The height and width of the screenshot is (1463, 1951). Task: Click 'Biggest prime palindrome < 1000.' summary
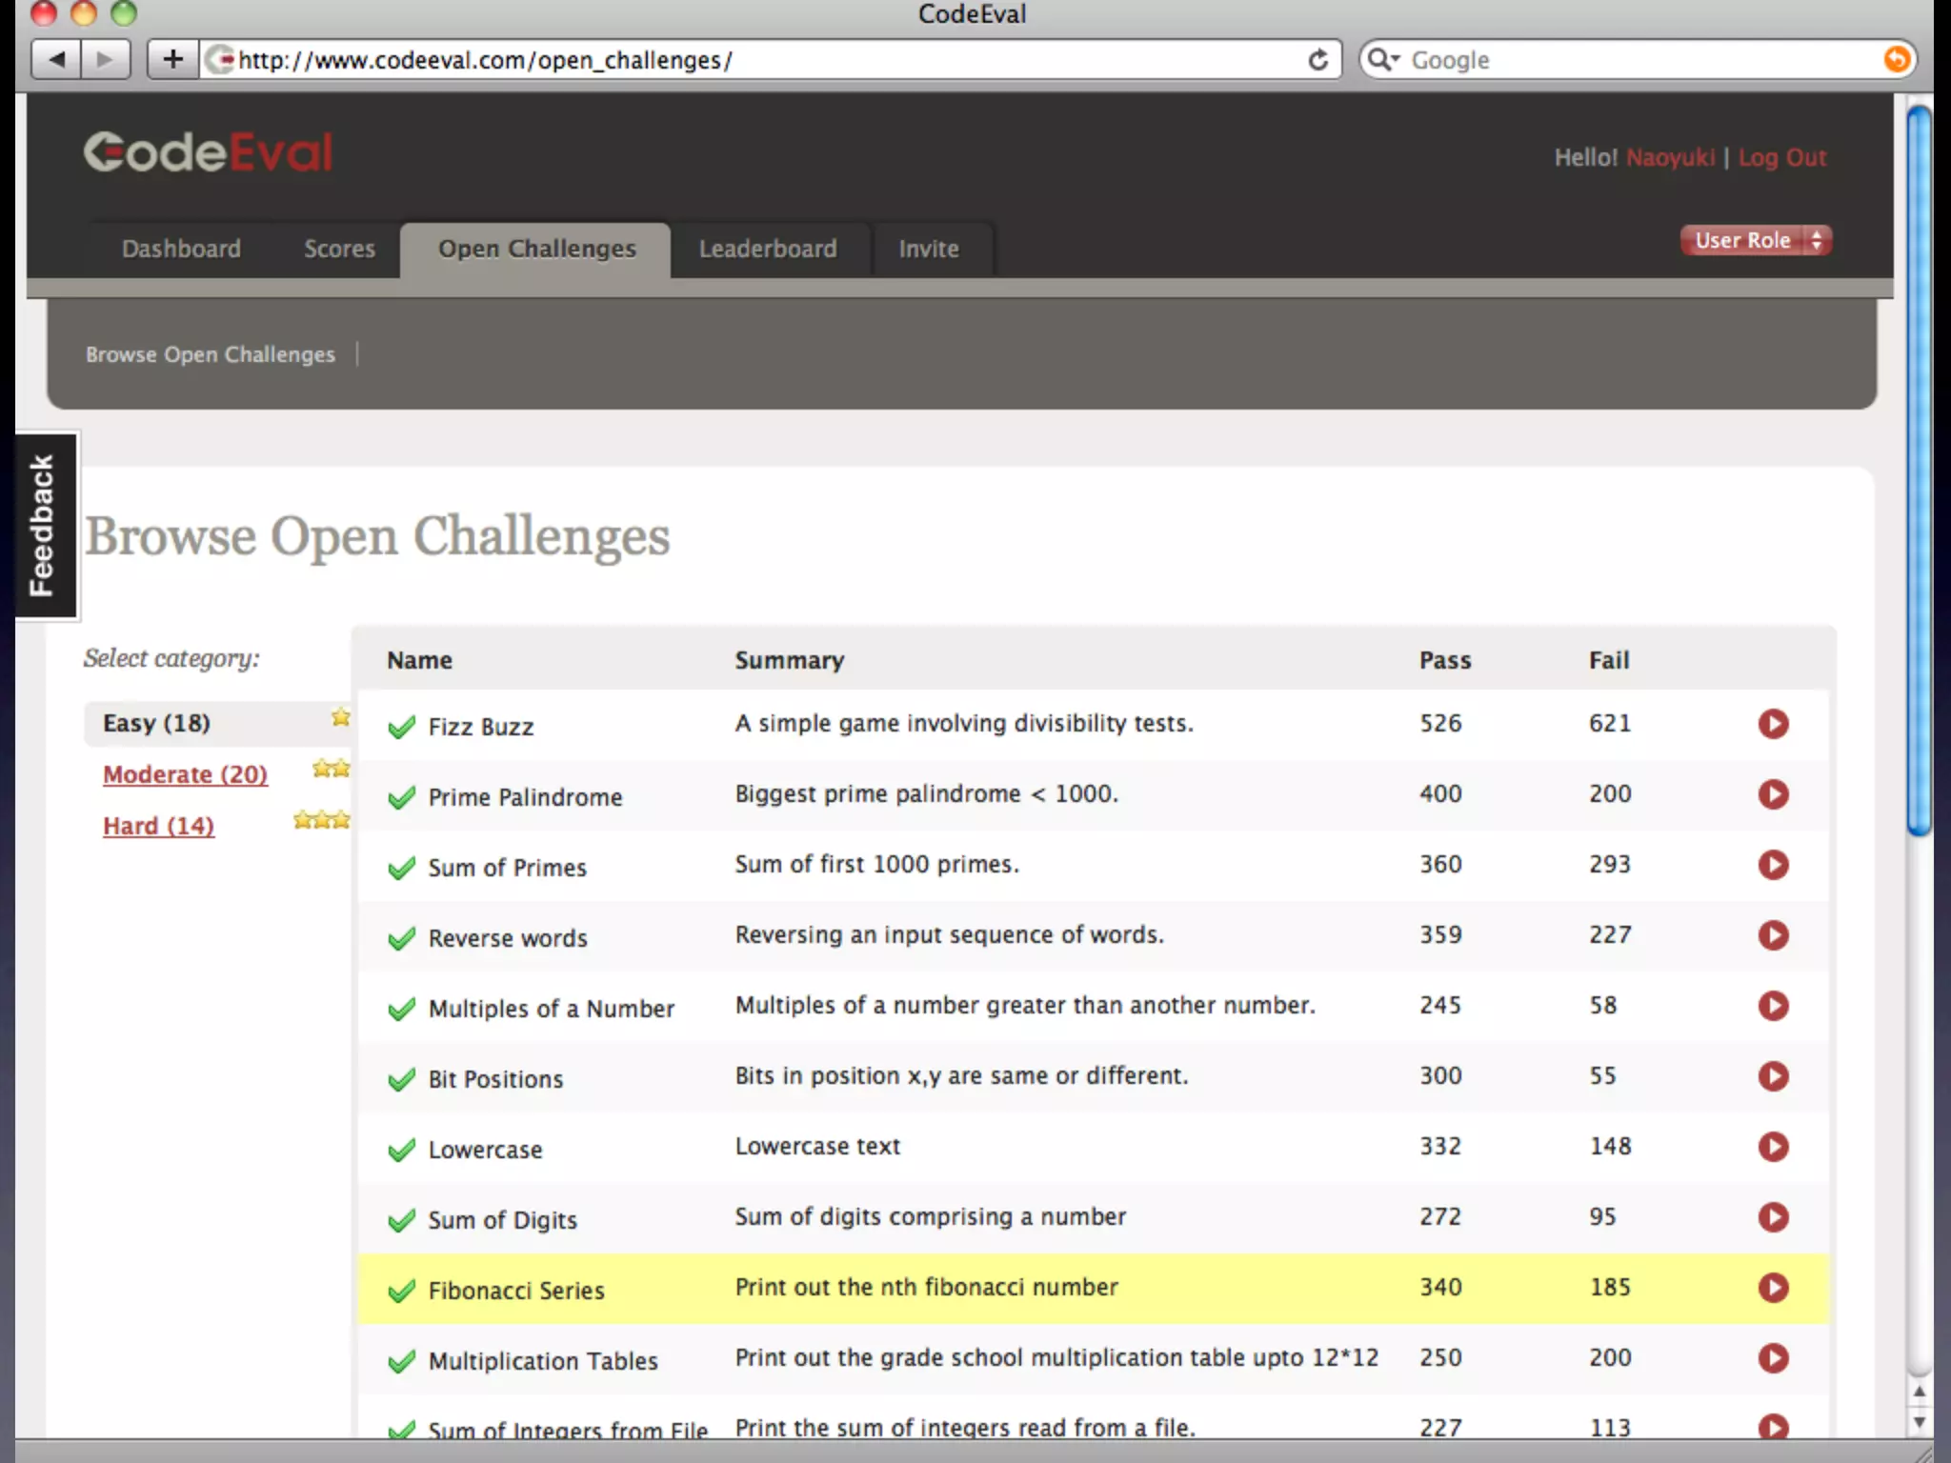926,793
